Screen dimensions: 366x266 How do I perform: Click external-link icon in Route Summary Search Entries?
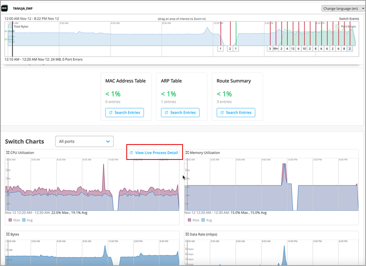[x=222, y=113]
